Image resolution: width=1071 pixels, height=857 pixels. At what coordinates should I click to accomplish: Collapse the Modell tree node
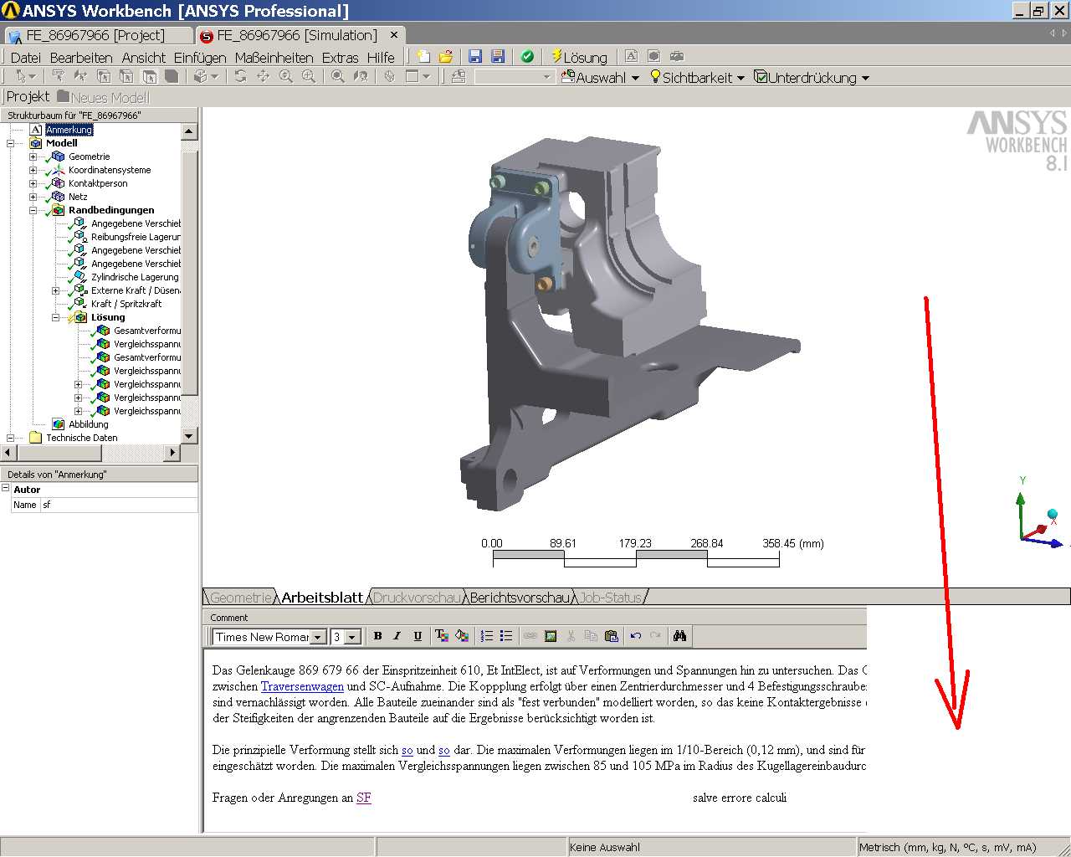pyautogui.click(x=11, y=143)
